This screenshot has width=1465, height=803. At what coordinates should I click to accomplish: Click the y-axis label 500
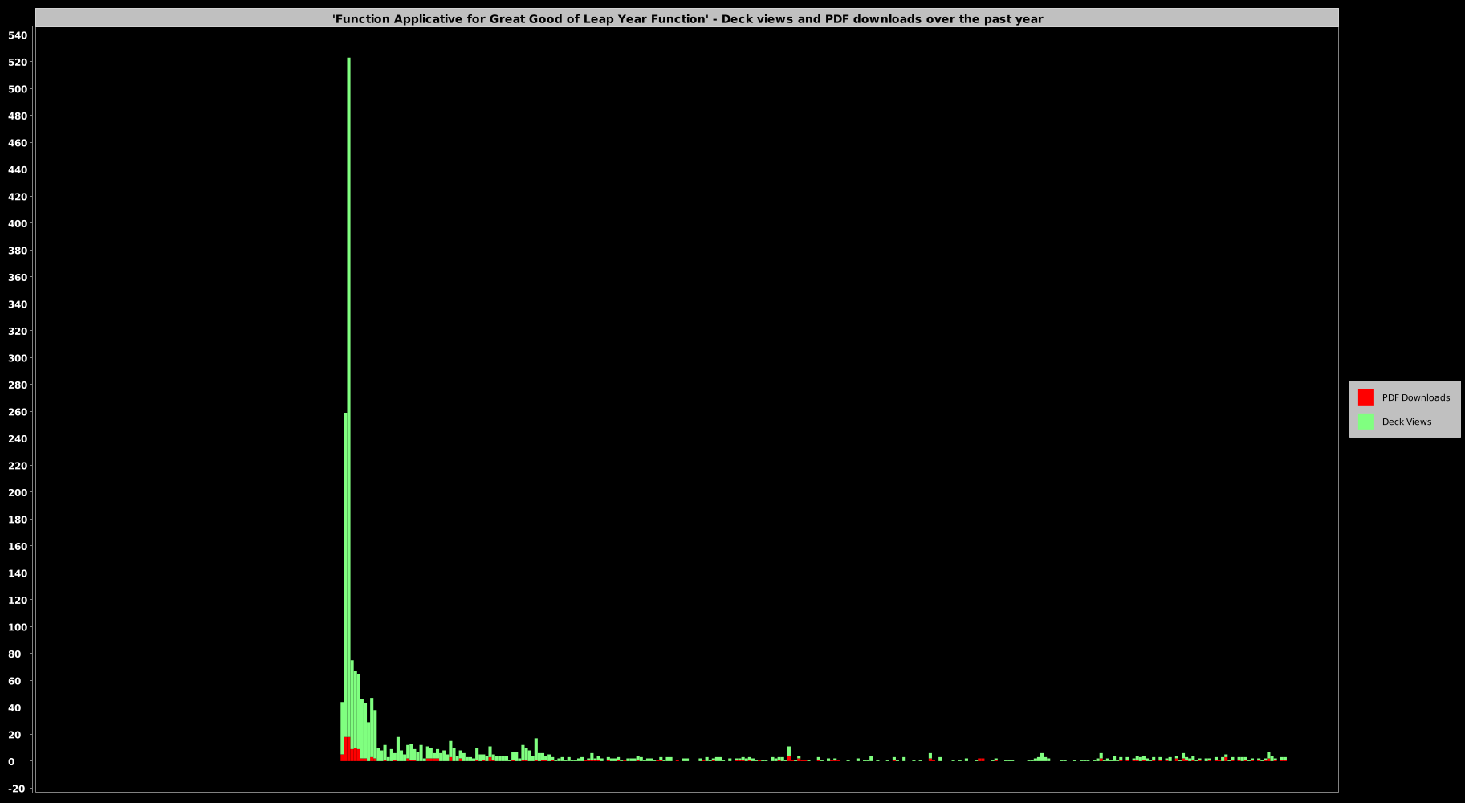click(17, 89)
